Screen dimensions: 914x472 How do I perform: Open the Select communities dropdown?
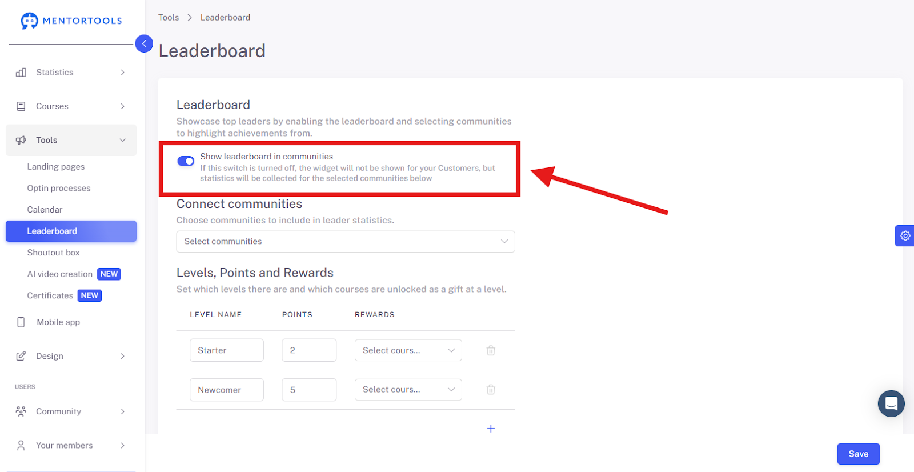tap(346, 242)
